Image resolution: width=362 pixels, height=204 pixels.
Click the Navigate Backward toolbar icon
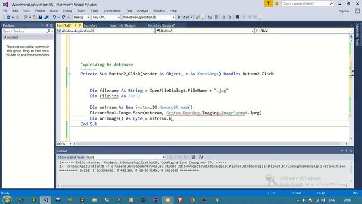pyautogui.click(x=8, y=17)
